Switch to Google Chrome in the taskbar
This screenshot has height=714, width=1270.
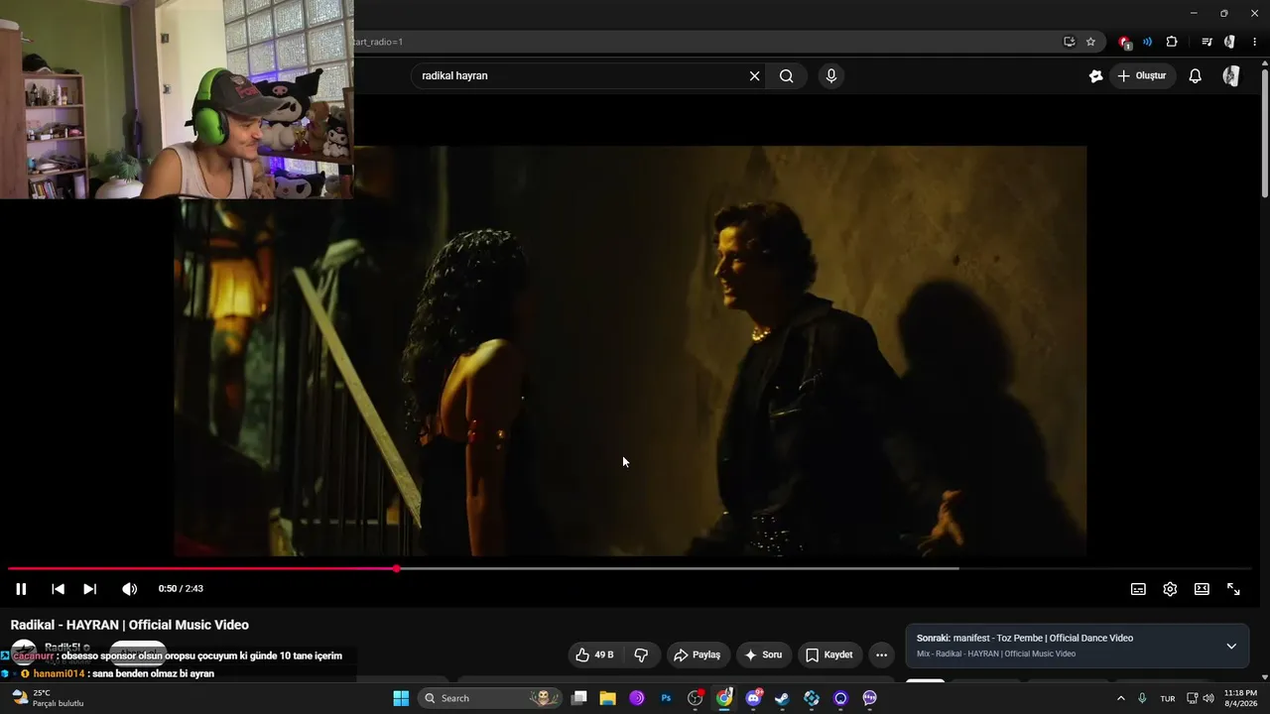point(724,698)
